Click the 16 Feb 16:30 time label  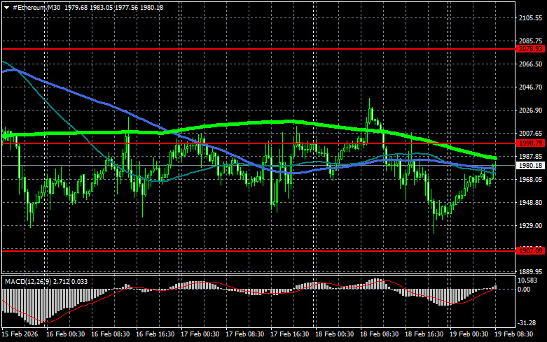click(x=155, y=334)
